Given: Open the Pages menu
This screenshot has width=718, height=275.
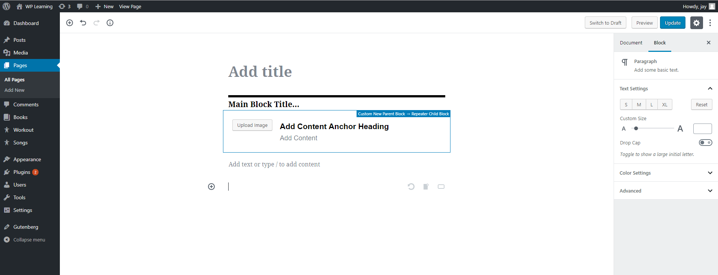Looking at the screenshot, I should [x=30, y=65].
